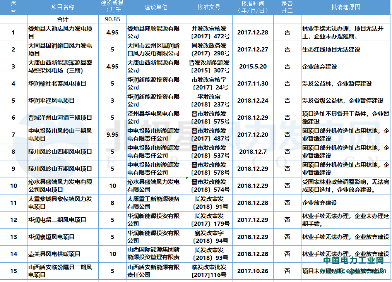Click document number 晋发改新能源发〔2015〕307号
Screen dimensions: 392x282
[x=209, y=66]
